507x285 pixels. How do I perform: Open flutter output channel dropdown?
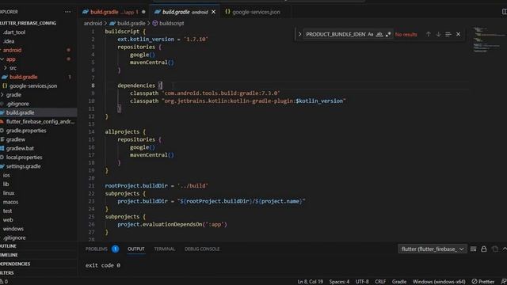click(x=433, y=249)
